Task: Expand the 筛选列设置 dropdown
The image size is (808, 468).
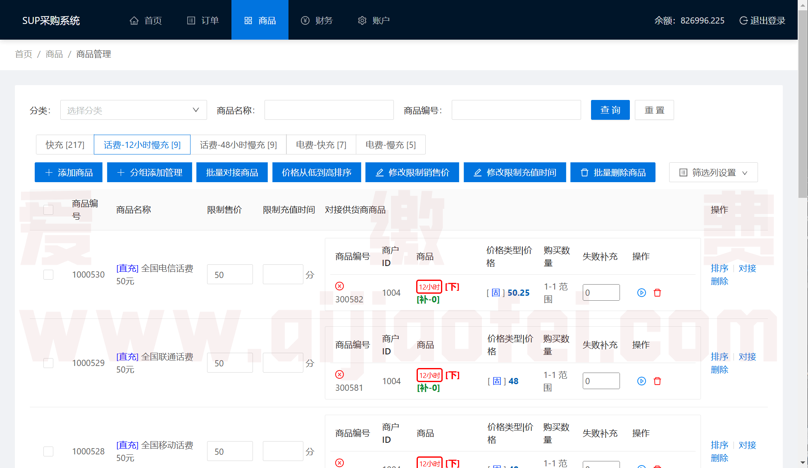Action: [x=713, y=172]
